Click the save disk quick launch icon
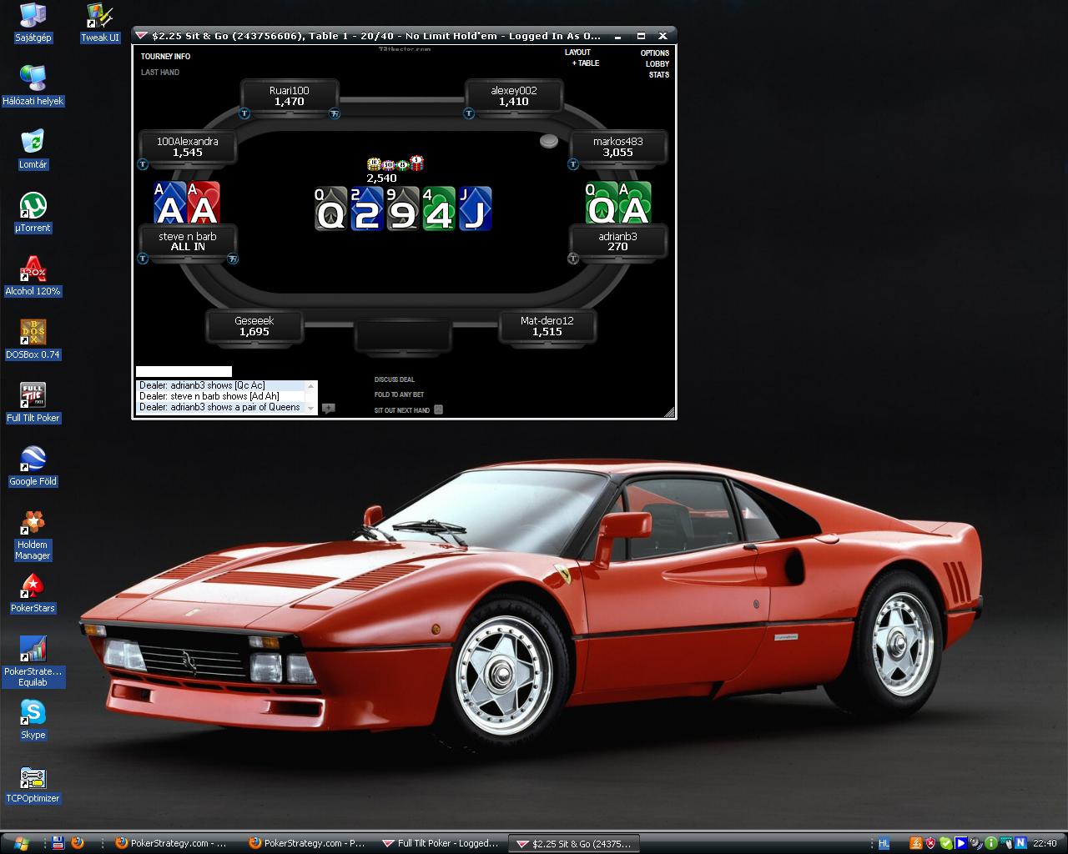The height and width of the screenshot is (854, 1068). 58,843
